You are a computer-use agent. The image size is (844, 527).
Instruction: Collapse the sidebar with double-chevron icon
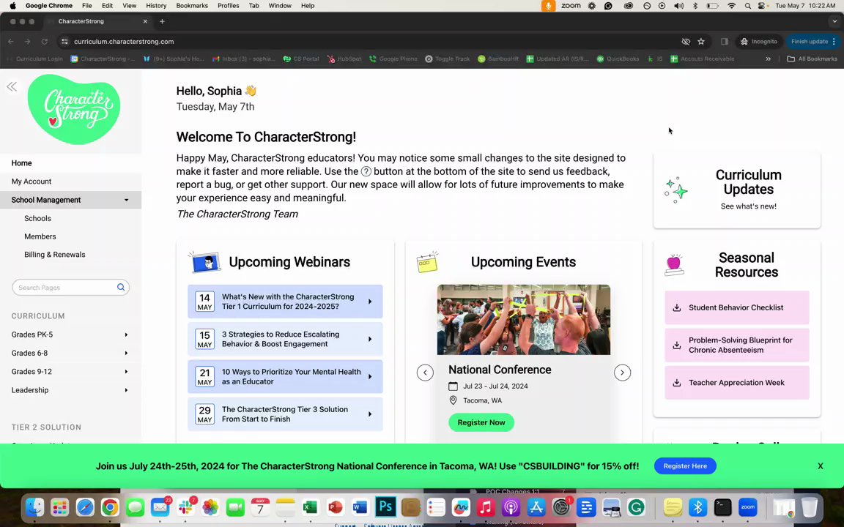pos(11,86)
